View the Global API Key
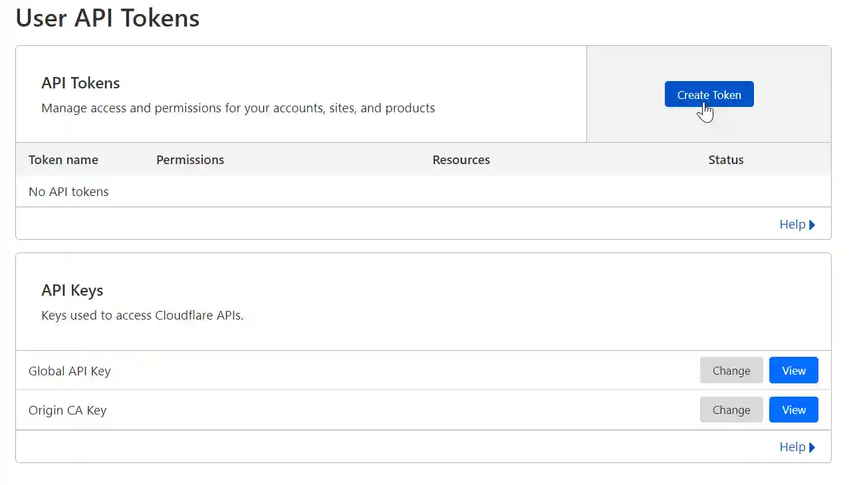The image size is (853, 485). coord(793,370)
